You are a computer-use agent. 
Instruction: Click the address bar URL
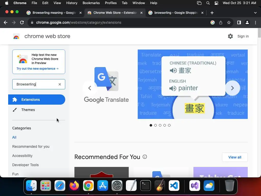79,22
